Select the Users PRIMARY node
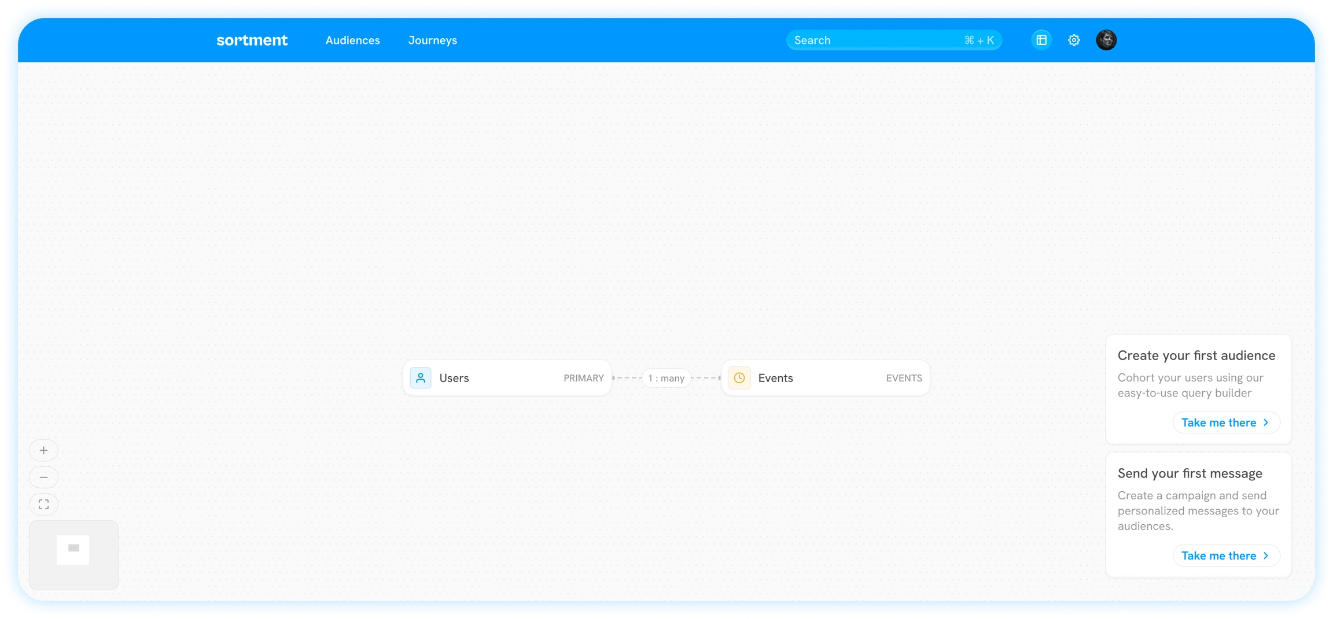The image size is (1333, 619). 507,378
